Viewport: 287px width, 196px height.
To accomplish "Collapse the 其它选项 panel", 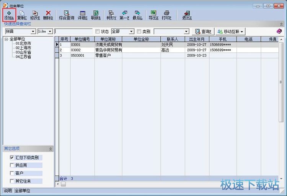I will tap(51, 149).
